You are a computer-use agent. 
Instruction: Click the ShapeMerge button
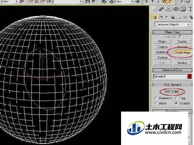click(182, 52)
